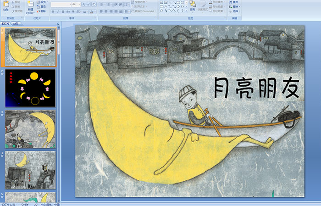Open Shape Effects (形状效果)
The width and height of the screenshot is (321, 206).
click(218, 11)
